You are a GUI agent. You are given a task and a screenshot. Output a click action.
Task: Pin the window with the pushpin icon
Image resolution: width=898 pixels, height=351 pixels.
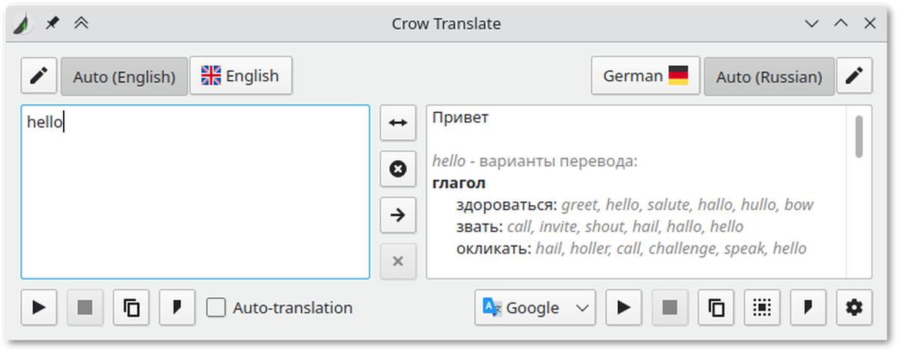point(52,23)
